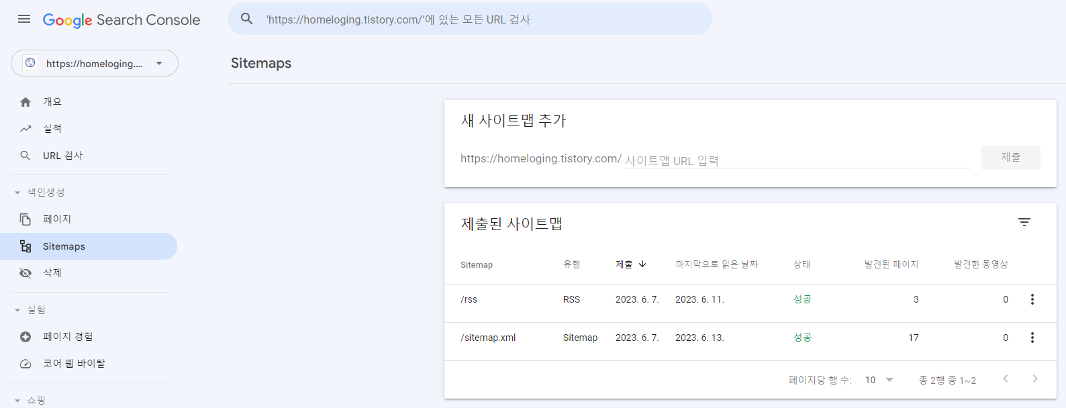
Task: Sort by the Sitemap column header
Action: point(477,265)
